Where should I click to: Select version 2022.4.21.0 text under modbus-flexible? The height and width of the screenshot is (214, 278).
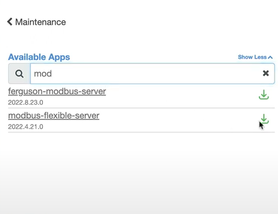[x=26, y=126]
